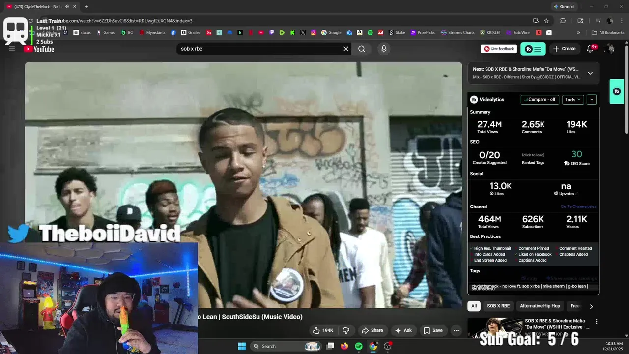This screenshot has width=629, height=354.
Task: Open the YouTube guide hamburger menu
Action: [12, 49]
